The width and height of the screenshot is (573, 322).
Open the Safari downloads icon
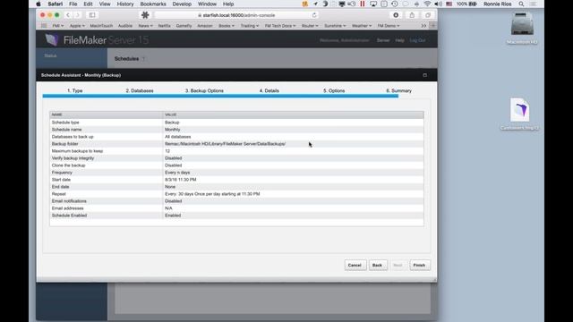point(396,15)
